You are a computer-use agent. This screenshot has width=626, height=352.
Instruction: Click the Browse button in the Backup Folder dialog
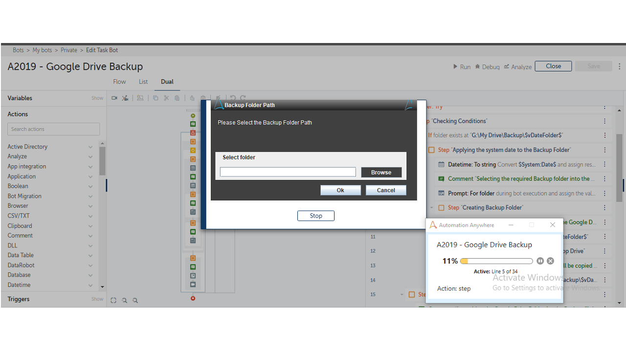coord(381,172)
